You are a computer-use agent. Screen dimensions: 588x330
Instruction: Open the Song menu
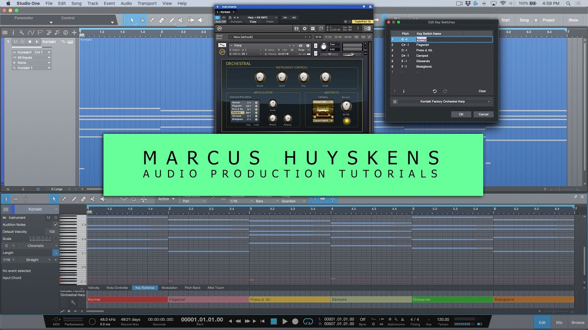(76, 3)
